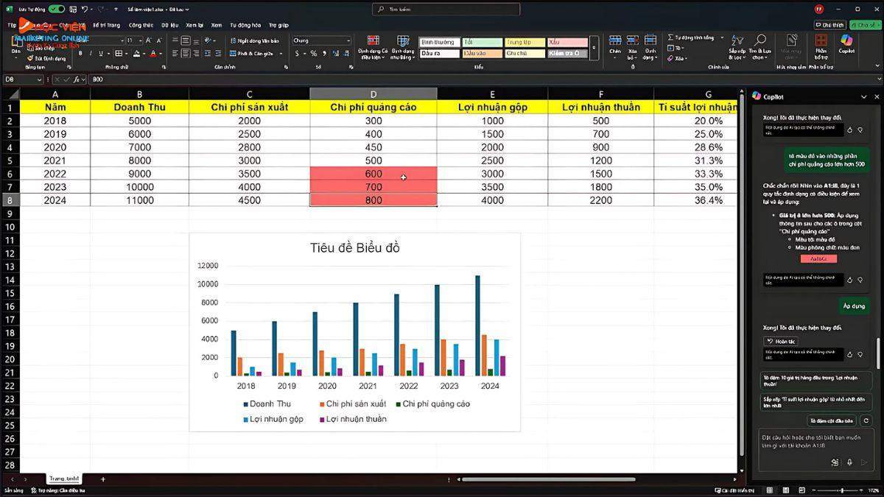
Task: Open the Xem lại ribbon tab
Action: pos(194,25)
